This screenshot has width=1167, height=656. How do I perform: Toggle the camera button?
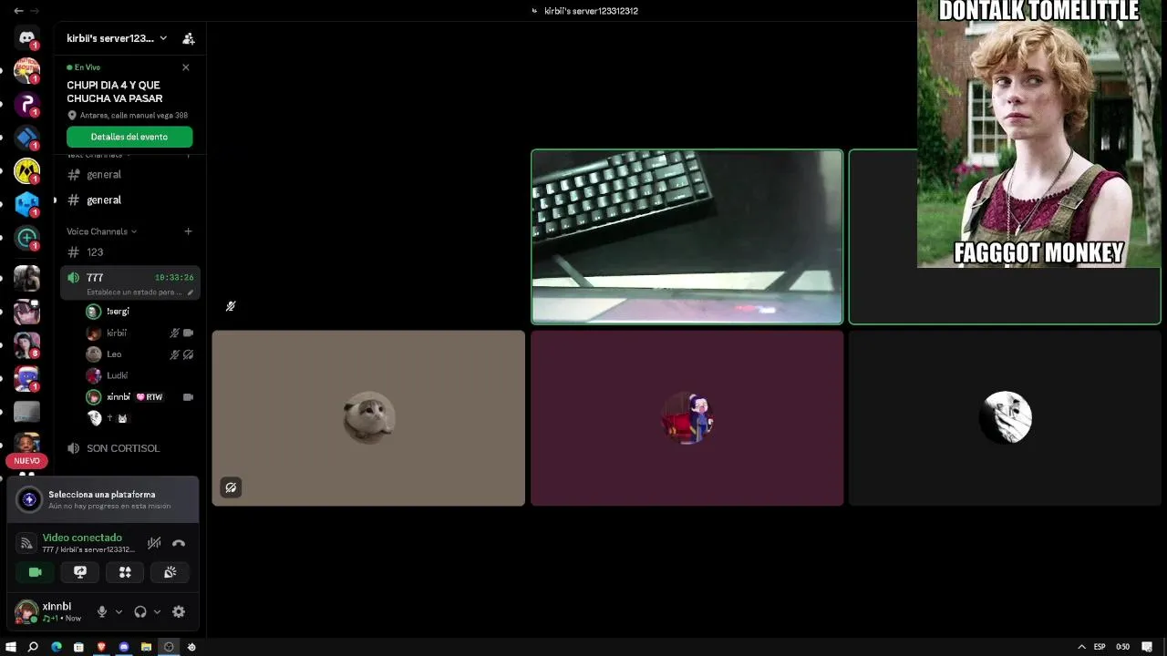[36, 572]
